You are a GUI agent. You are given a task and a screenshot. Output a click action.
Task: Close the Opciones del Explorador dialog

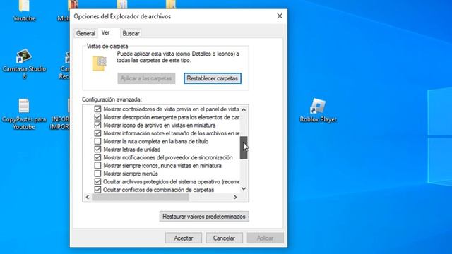pyautogui.click(x=280, y=16)
